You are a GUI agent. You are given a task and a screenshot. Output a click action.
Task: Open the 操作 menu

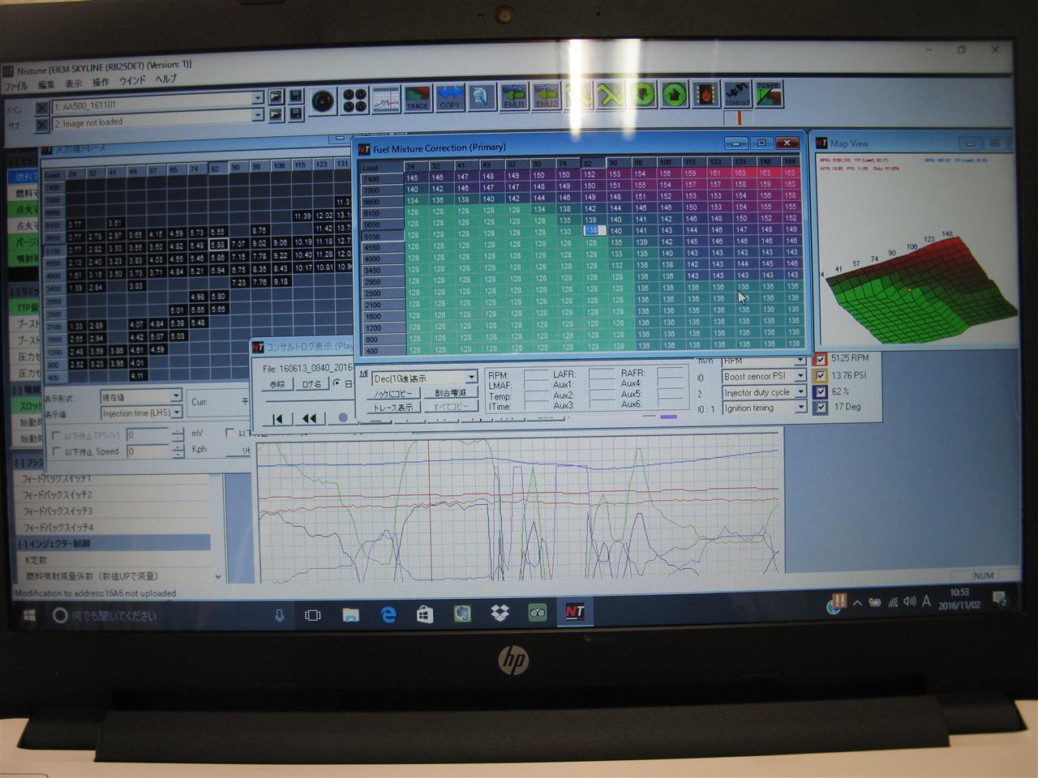pyautogui.click(x=101, y=83)
